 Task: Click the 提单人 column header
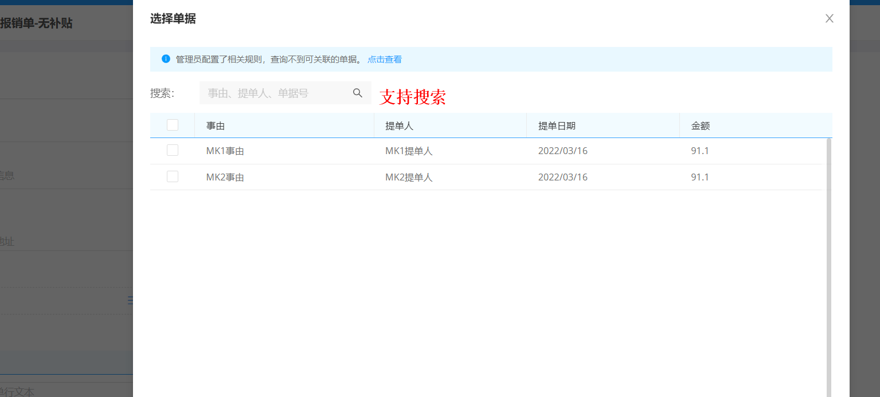pos(399,126)
